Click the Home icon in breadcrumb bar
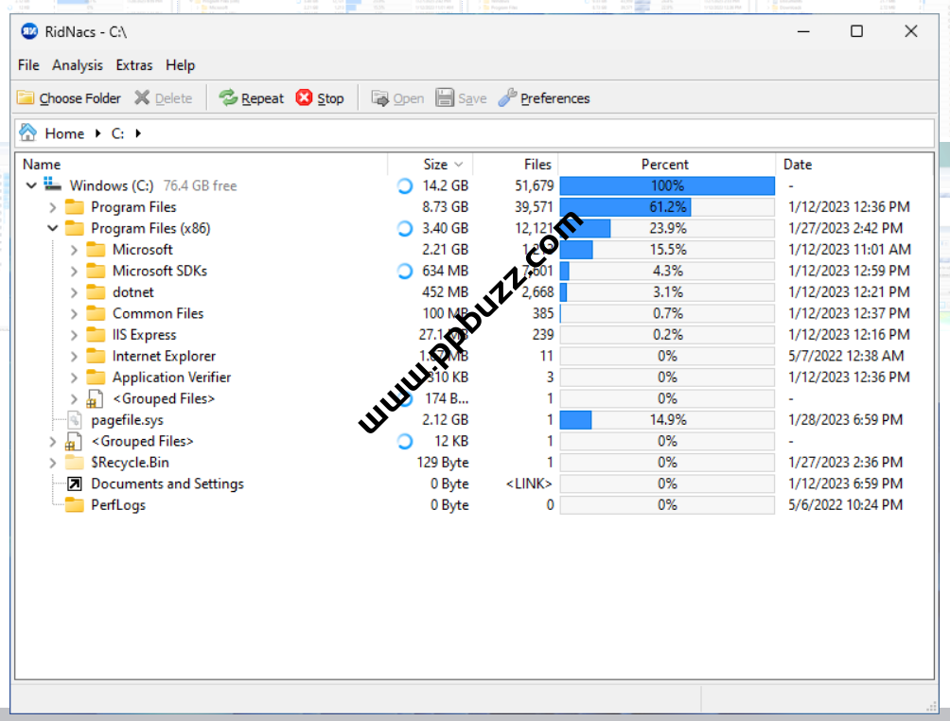The image size is (950, 721). (28, 133)
